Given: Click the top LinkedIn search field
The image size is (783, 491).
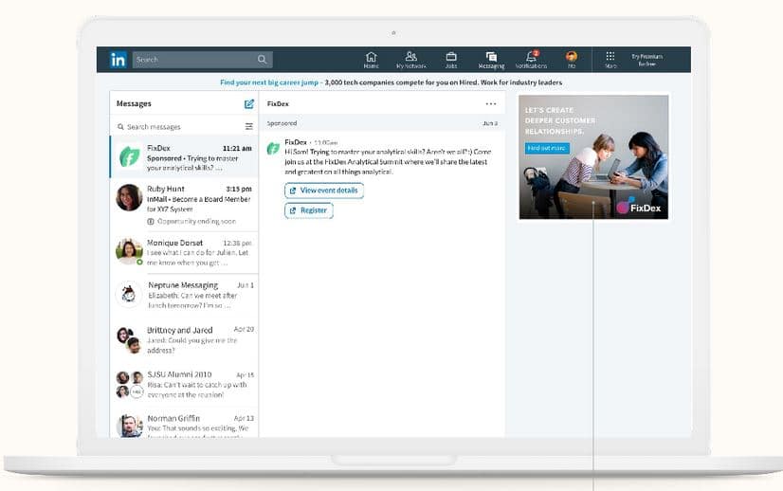Looking at the screenshot, I should pyautogui.click(x=202, y=60).
